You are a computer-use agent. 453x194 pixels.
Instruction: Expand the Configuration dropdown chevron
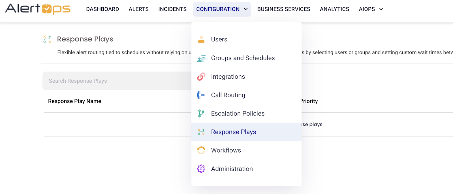(246, 9)
